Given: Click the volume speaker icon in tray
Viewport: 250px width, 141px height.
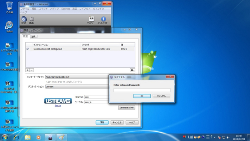Looking at the screenshot, I should (228, 137).
